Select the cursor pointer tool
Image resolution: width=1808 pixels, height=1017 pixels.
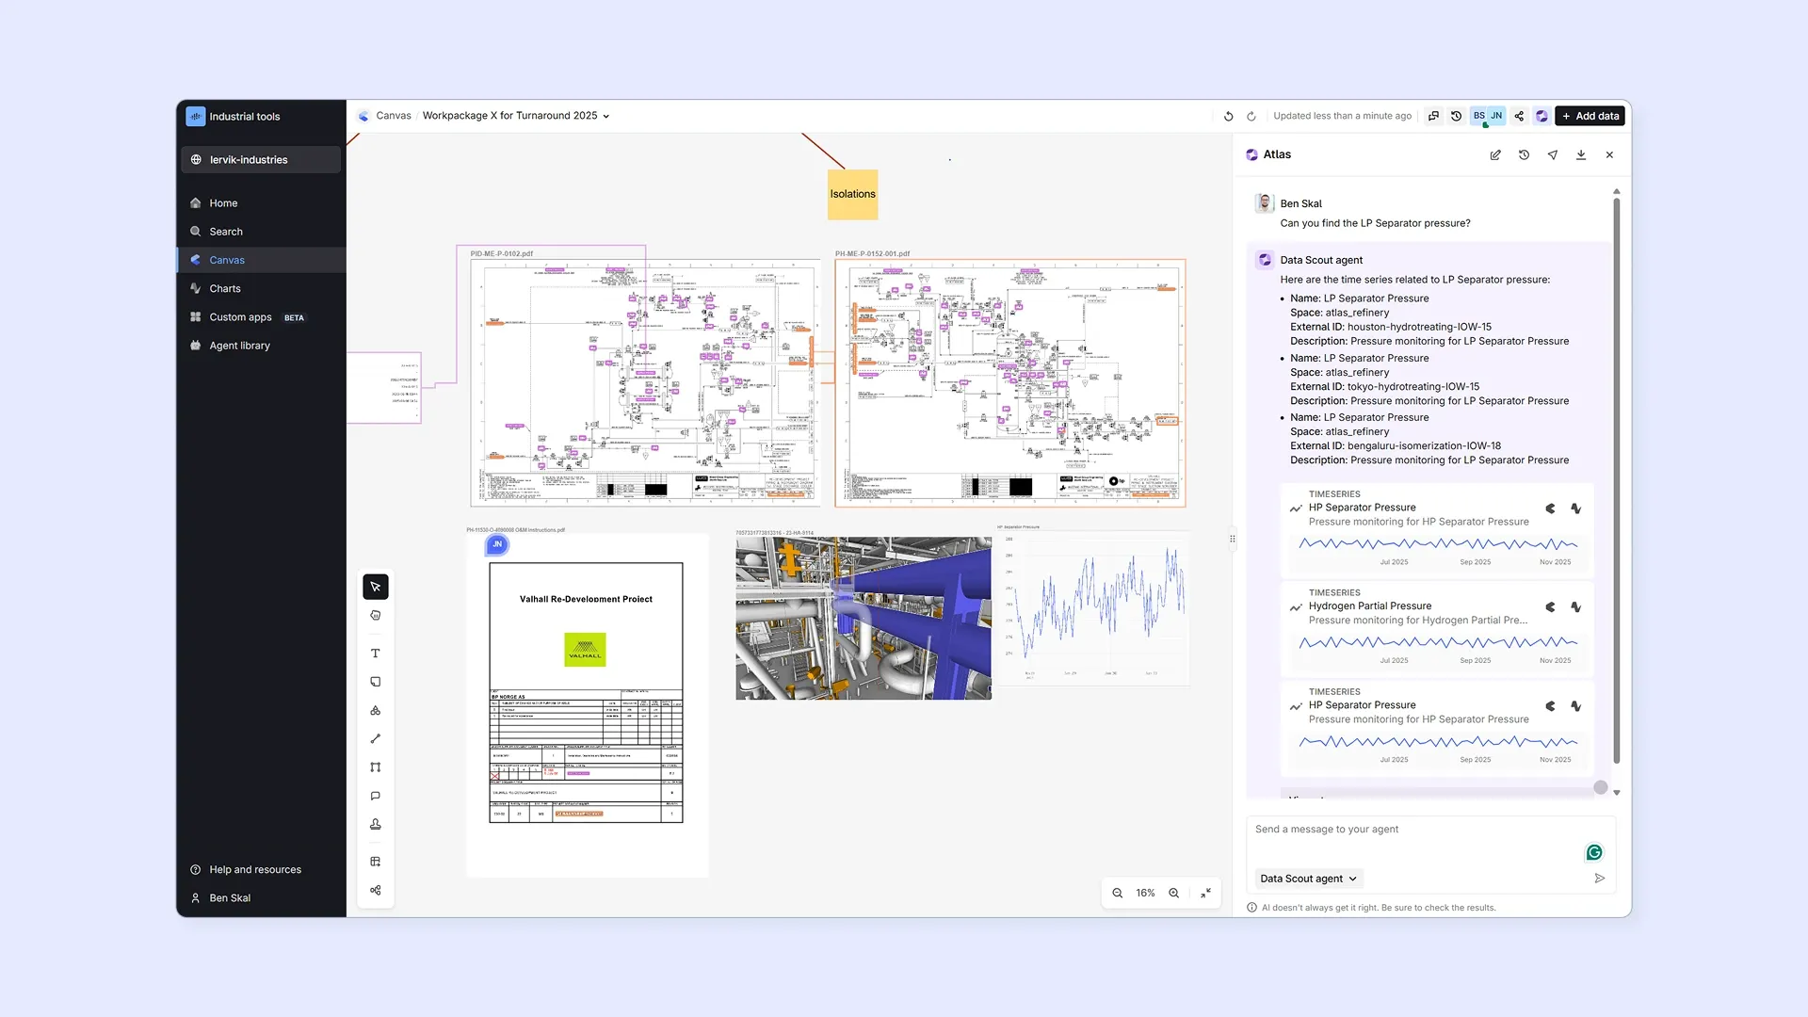click(375, 587)
